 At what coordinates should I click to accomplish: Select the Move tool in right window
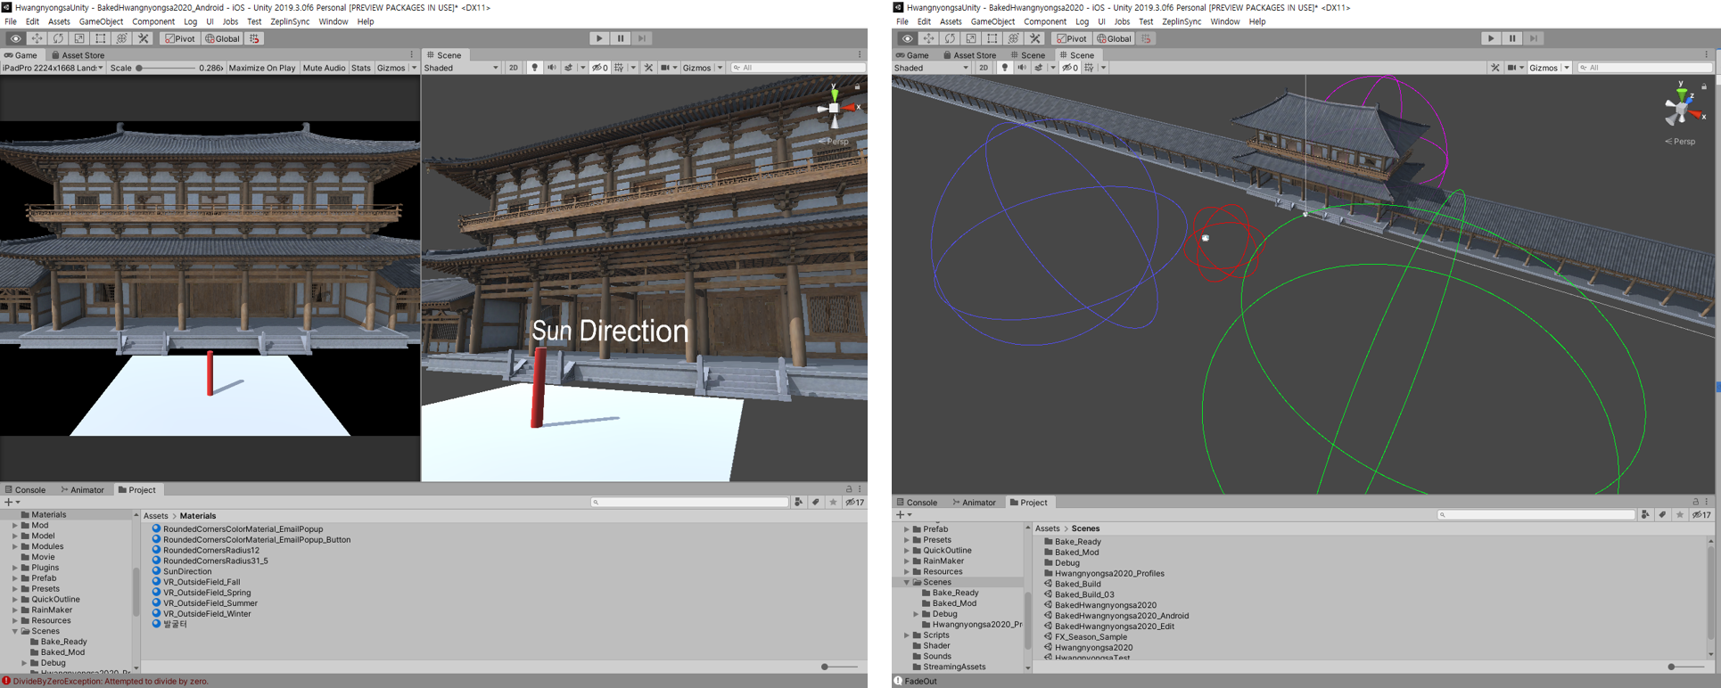click(928, 38)
